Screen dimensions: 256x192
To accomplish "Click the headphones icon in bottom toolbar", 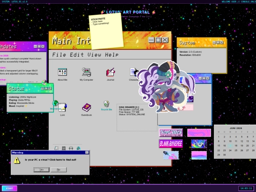I will [x=71, y=148].
